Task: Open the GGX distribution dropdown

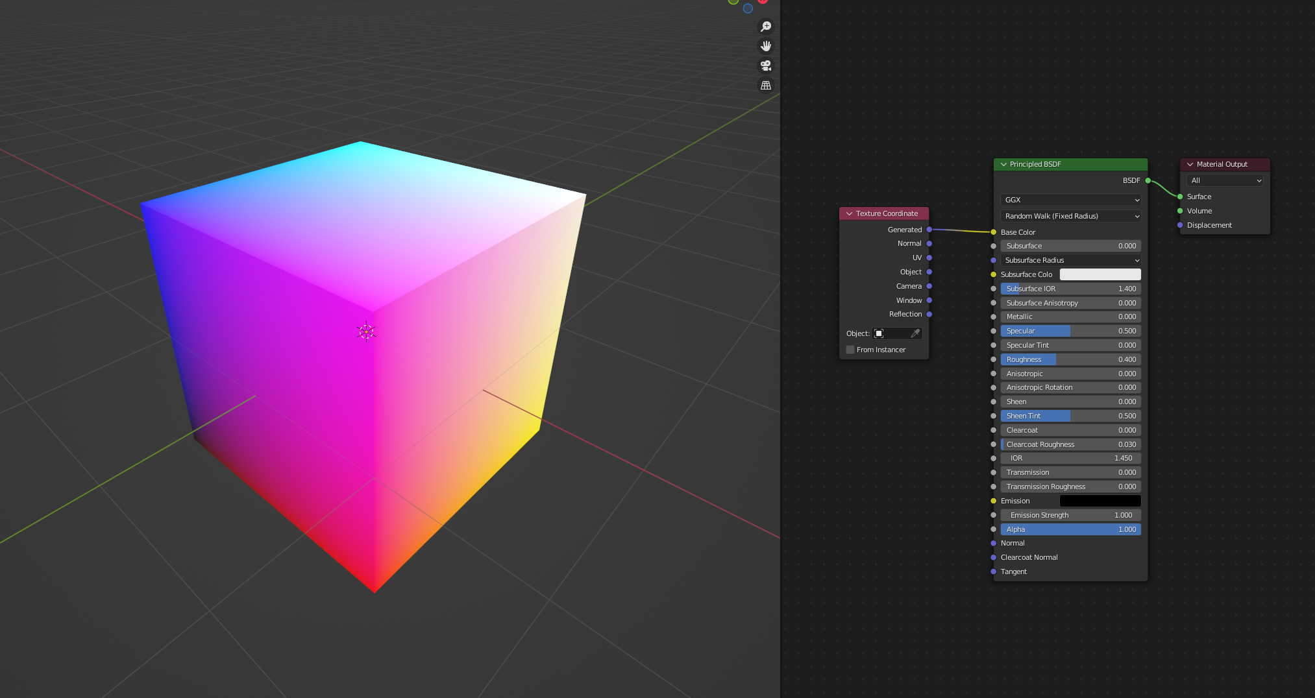Action: pos(1071,200)
